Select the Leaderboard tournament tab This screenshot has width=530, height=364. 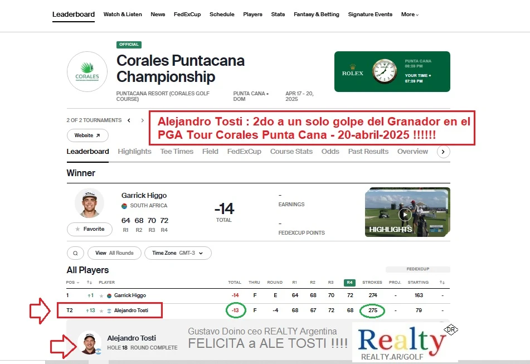tap(87, 152)
